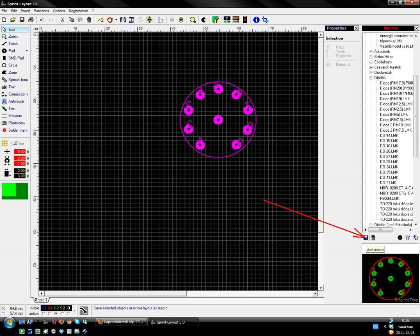Mirror the selection vertically
The image size is (420, 336).
132,20
